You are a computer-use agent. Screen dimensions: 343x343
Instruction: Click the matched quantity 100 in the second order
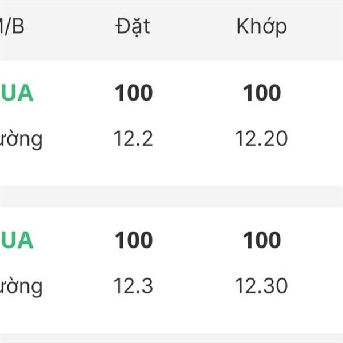coord(262,241)
